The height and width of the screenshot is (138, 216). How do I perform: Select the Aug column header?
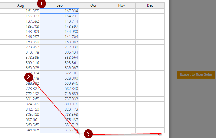point(20,5)
